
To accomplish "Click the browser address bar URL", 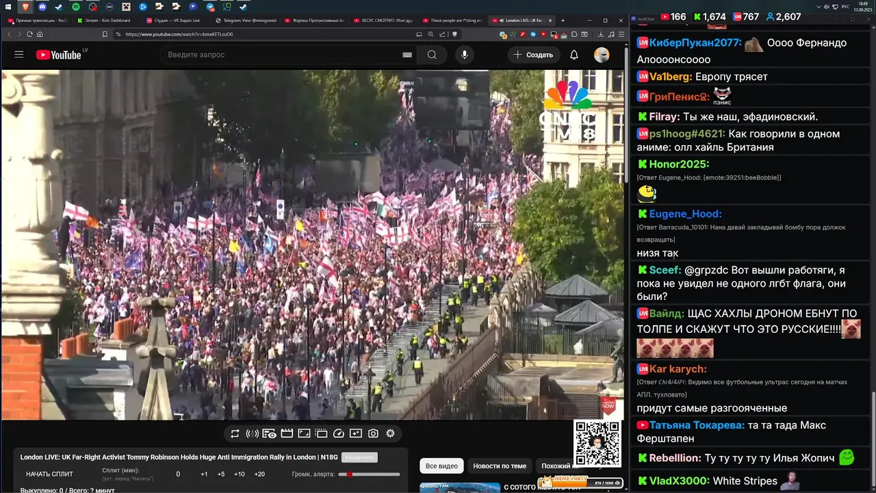I will [x=179, y=34].
